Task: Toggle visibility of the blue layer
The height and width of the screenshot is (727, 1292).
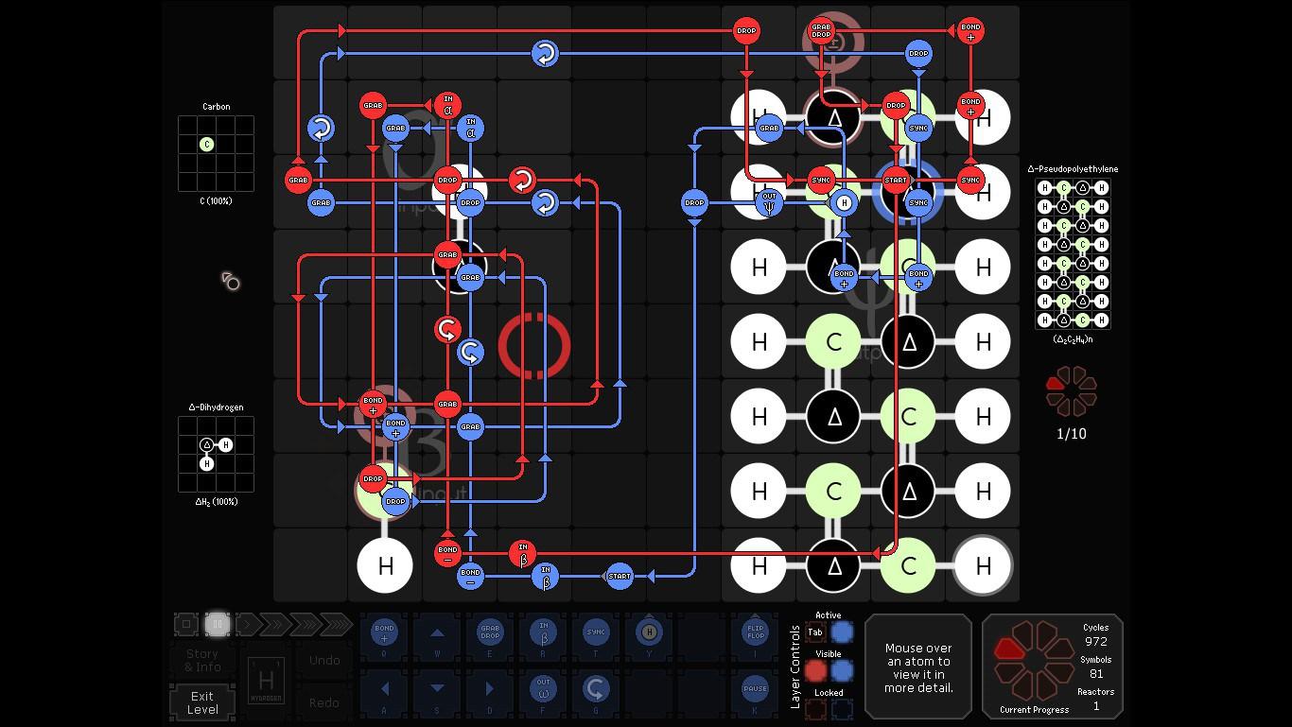Action: pos(841,671)
